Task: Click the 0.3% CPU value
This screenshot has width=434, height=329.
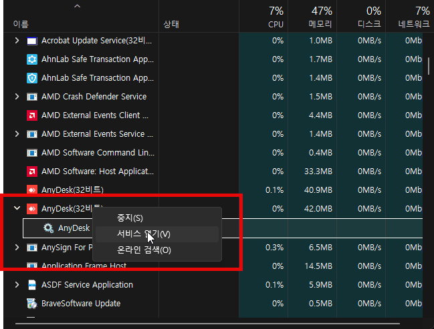Action: [x=274, y=248]
